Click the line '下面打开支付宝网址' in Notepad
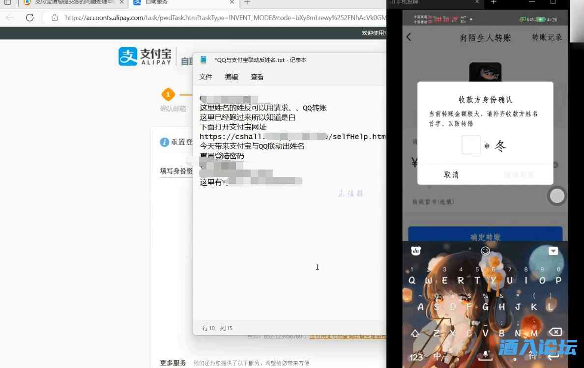This screenshot has height=368, width=584. tap(233, 127)
